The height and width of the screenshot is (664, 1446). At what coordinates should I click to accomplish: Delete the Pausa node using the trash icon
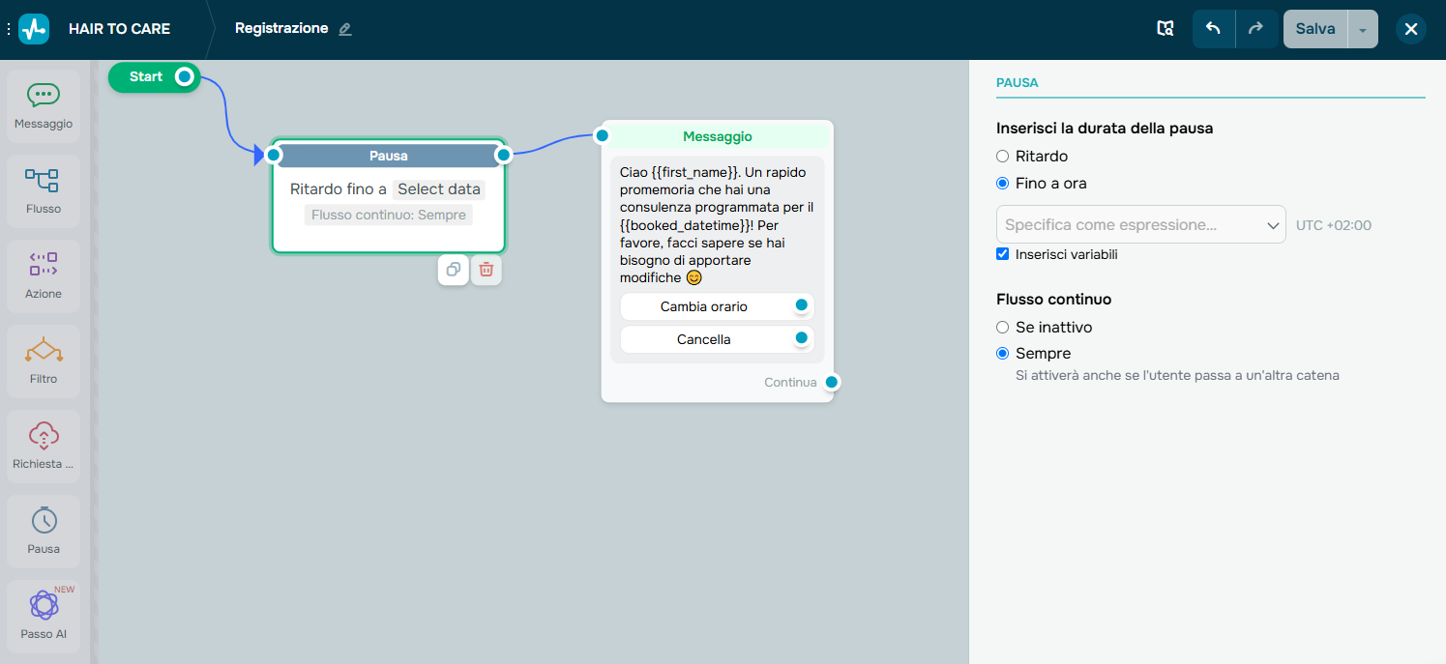pyautogui.click(x=487, y=270)
